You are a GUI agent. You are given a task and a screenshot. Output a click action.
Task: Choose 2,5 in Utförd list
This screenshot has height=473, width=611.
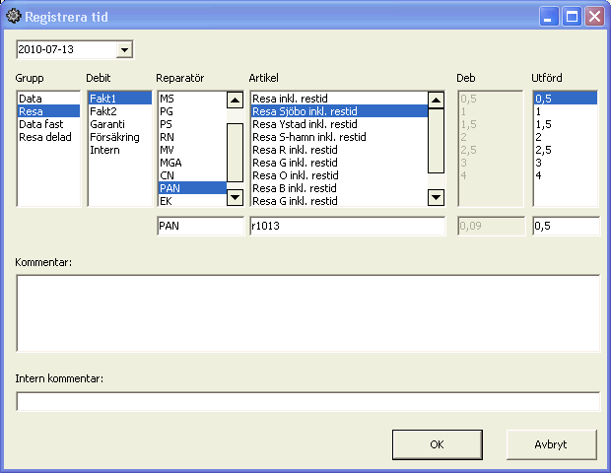[x=543, y=150]
